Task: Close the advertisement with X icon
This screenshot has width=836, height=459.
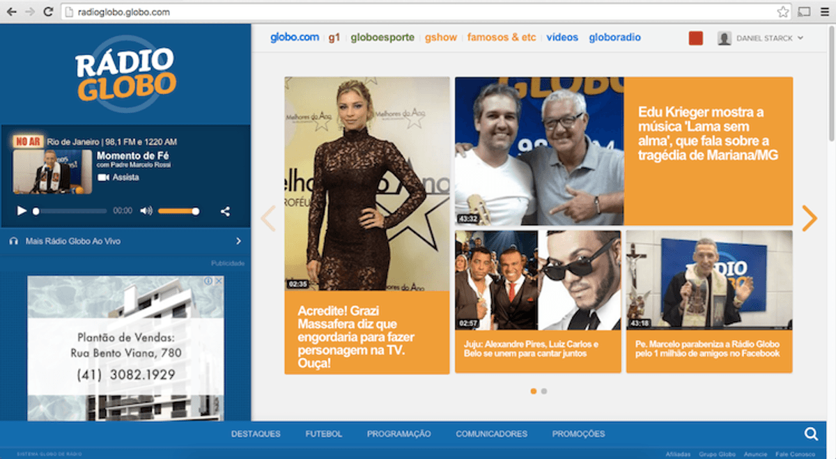Action: click(219, 281)
